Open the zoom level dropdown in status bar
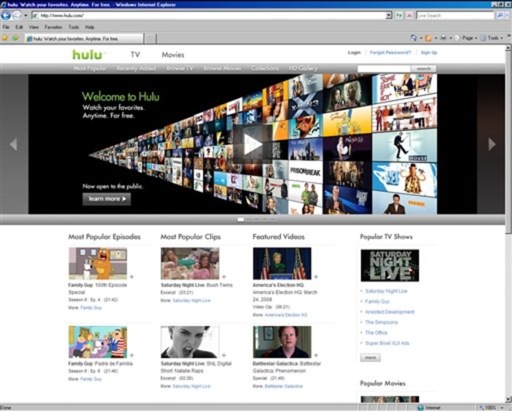The image size is (512, 411). [x=502, y=408]
